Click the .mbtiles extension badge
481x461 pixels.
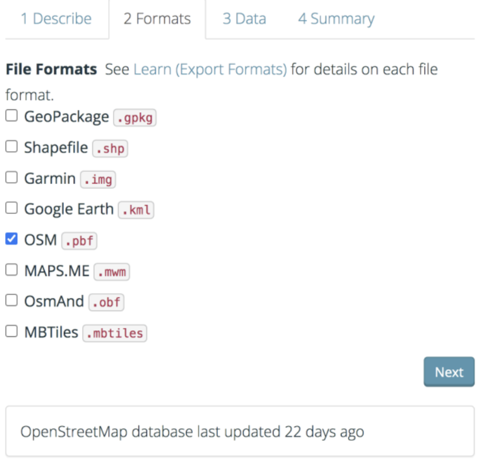click(x=115, y=333)
